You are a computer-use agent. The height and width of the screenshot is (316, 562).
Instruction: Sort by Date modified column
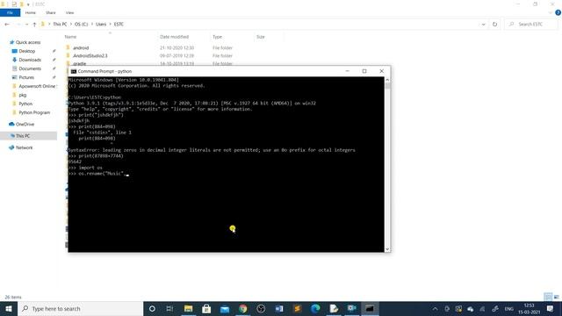click(174, 37)
